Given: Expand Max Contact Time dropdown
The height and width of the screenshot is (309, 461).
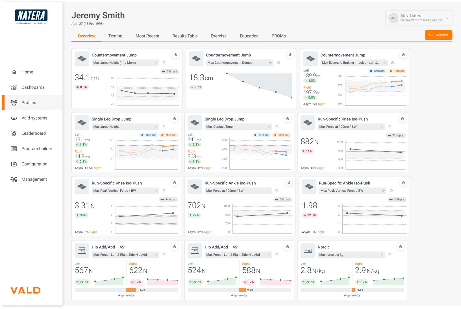Looking at the screenshot, I should [238, 127].
